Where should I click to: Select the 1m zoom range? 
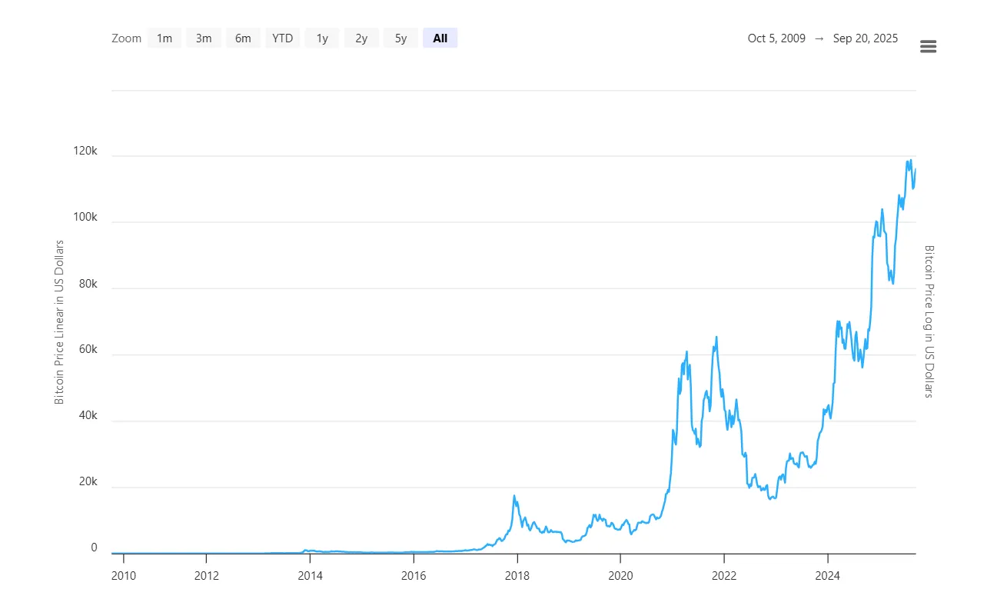[x=164, y=38]
